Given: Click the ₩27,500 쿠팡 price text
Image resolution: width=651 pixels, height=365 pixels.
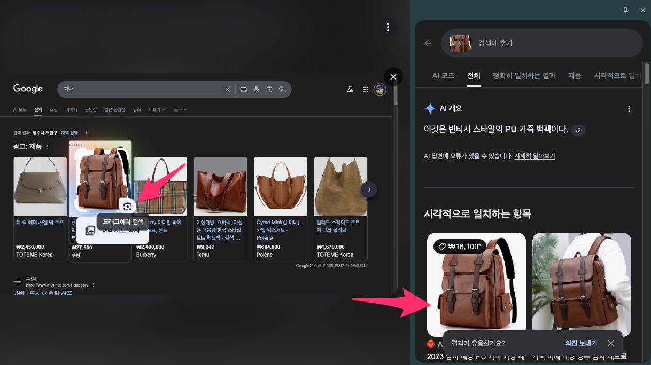Looking at the screenshot, I should click(81, 248).
